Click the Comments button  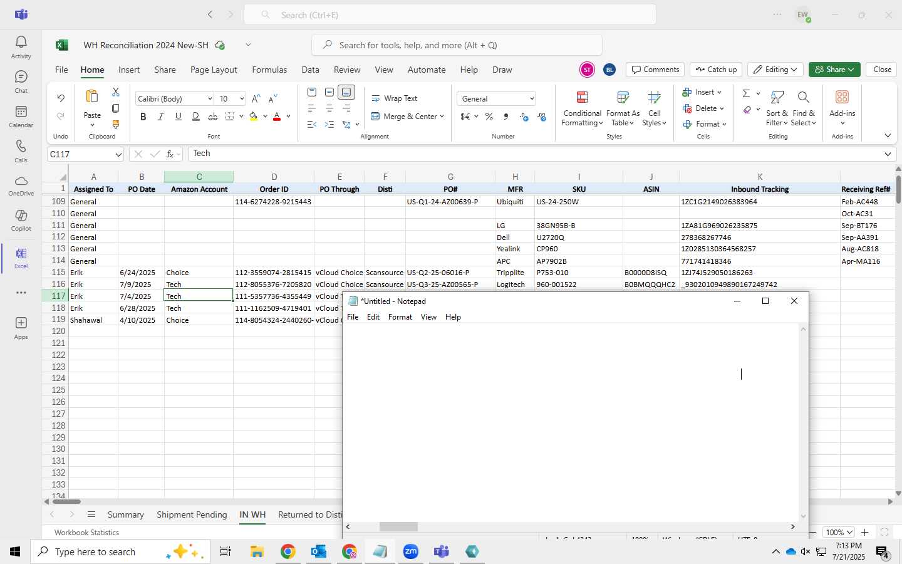coord(655,70)
